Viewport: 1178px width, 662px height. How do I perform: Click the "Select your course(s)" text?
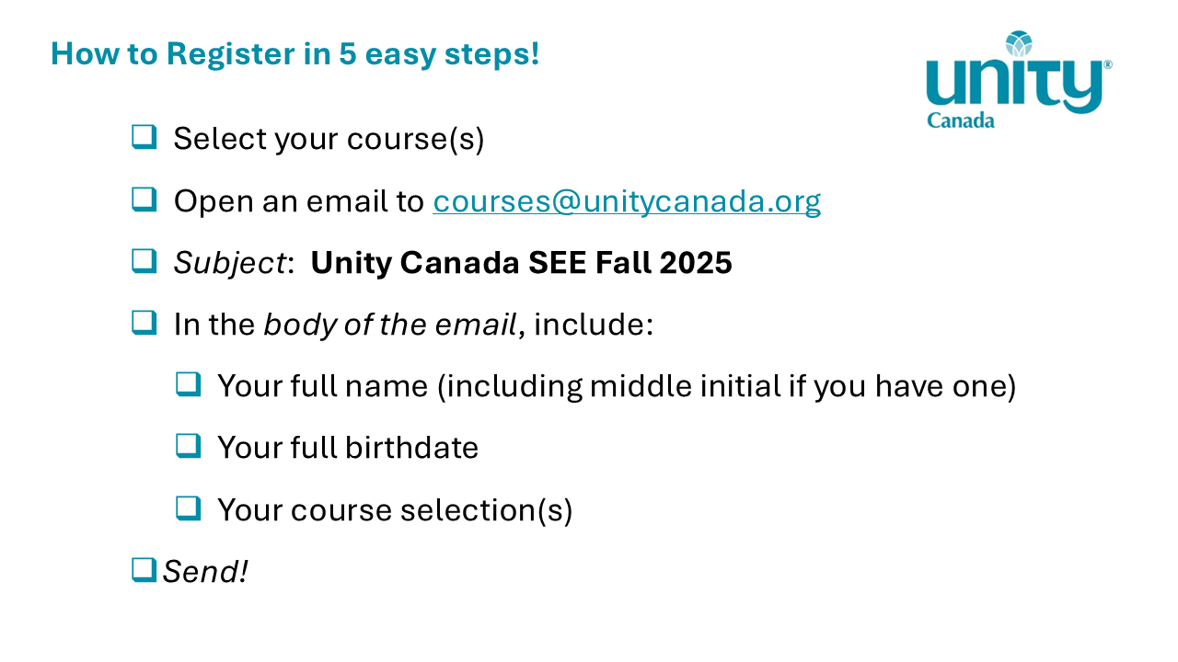pos(329,139)
